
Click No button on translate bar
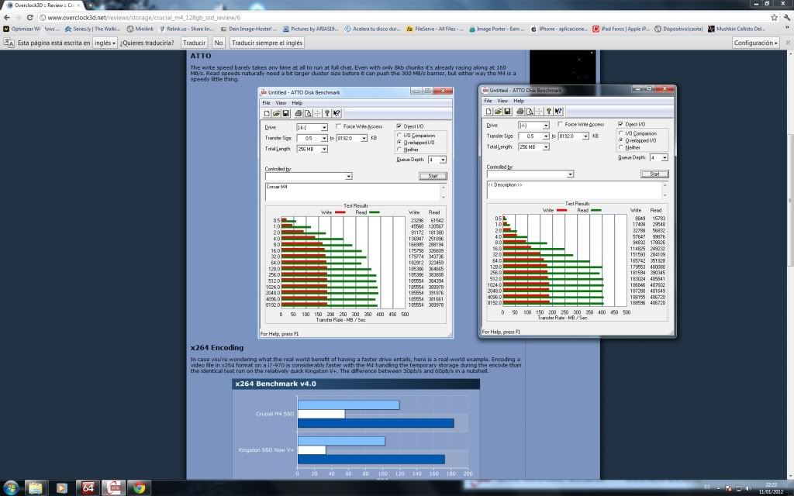click(x=218, y=43)
